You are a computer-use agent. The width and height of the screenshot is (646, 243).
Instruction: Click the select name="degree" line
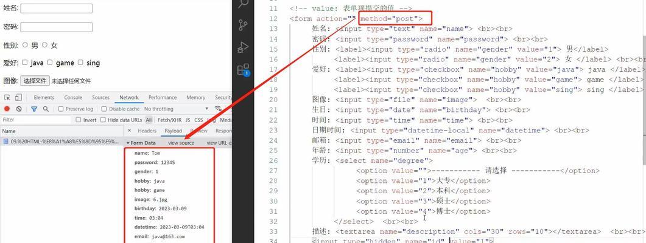[x=384, y=161]
